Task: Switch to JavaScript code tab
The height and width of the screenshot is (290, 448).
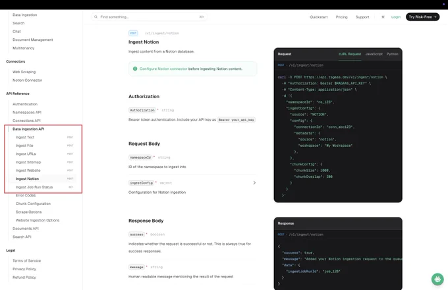Action: 374,54
